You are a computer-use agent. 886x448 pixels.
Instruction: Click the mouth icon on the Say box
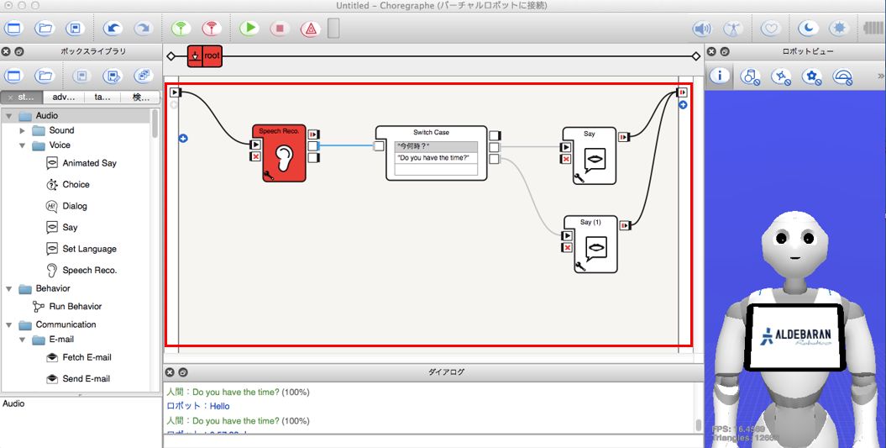(595, 160)
